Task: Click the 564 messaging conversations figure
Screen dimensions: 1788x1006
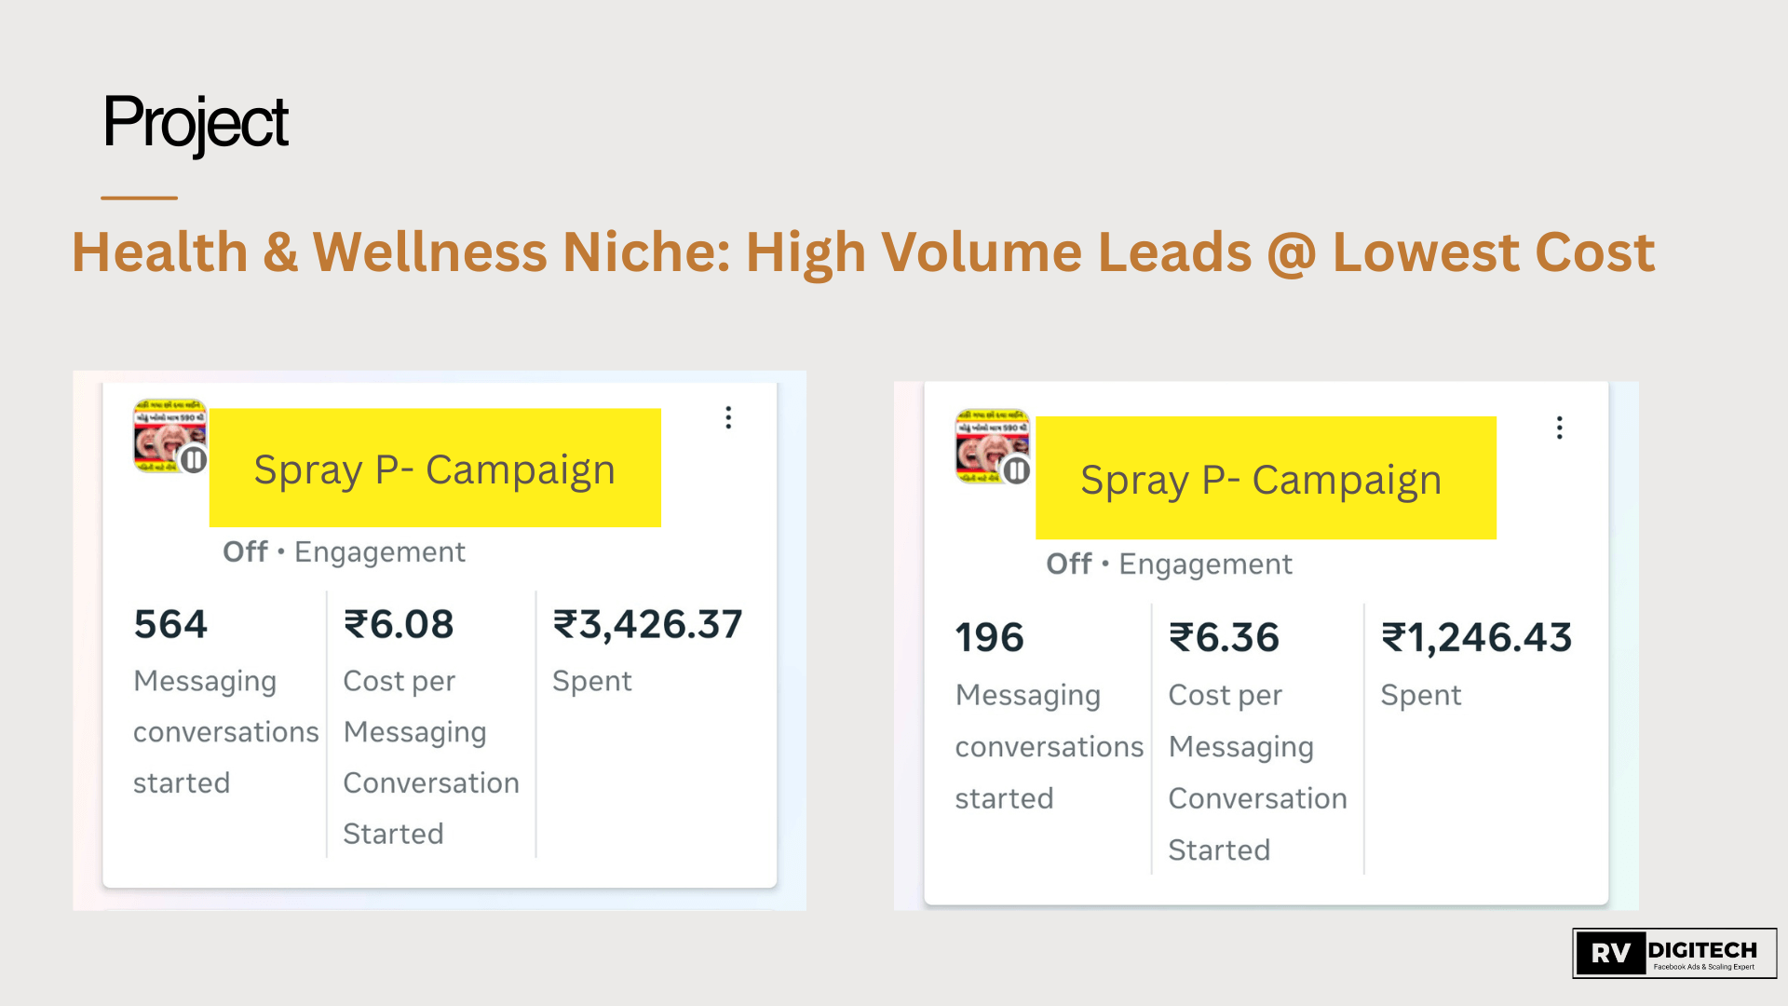Action: 170,624
